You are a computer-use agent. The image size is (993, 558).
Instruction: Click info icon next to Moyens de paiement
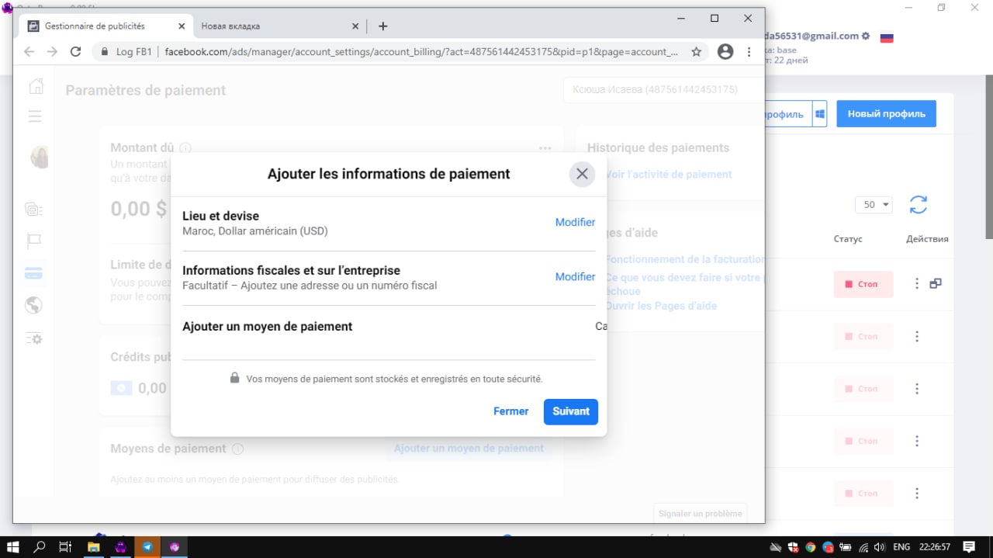click(237, 449)
